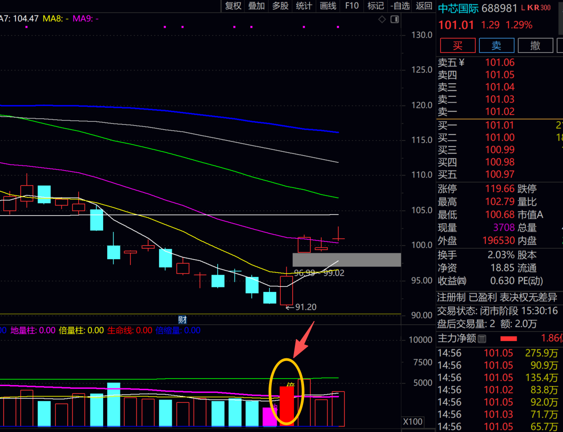Toggle 自选 watchlist for this stock
The height and width of the screenshot is (432, 563).
[400, 6]
